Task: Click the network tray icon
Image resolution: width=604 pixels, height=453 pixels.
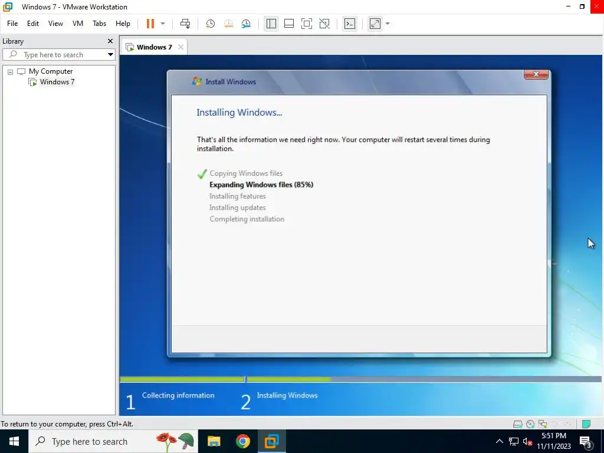Action: pos(514,441)
